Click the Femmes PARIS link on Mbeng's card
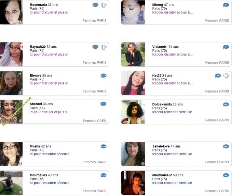 [x=217, y=21]
